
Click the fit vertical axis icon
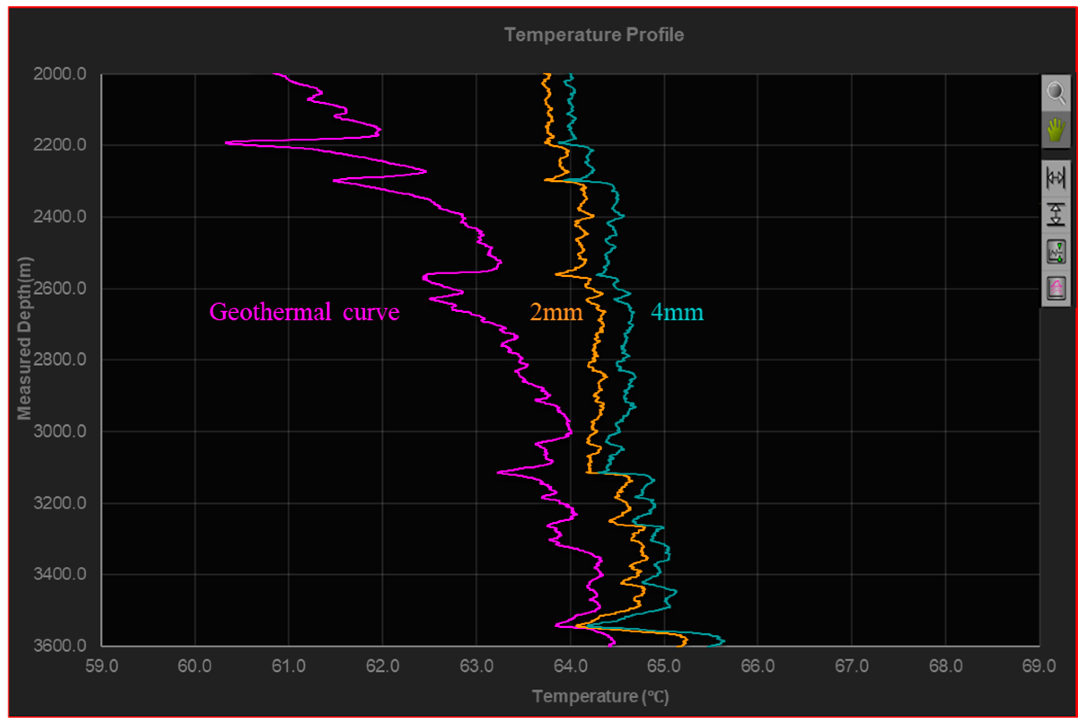1056,215
